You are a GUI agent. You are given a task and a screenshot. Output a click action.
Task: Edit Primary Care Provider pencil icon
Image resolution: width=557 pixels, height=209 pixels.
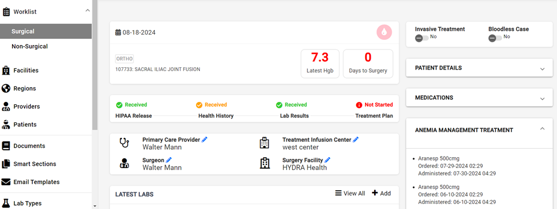(x=205, y=140)
